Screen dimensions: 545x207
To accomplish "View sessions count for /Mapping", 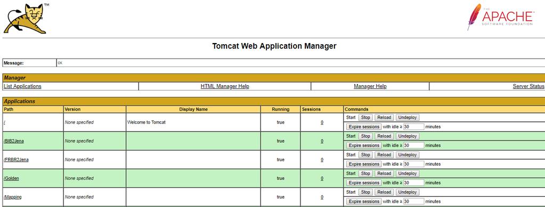I will pyautogui.click(x=322, y=197).
